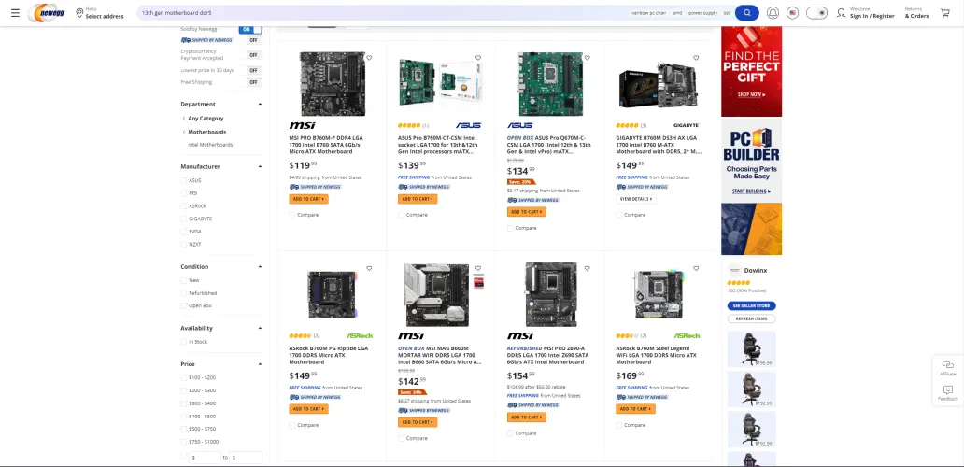The width and height of the screenshot is (964, 467).
Task: Enable the Free Shipping filter toggle
Action: (x=253, y=82)
